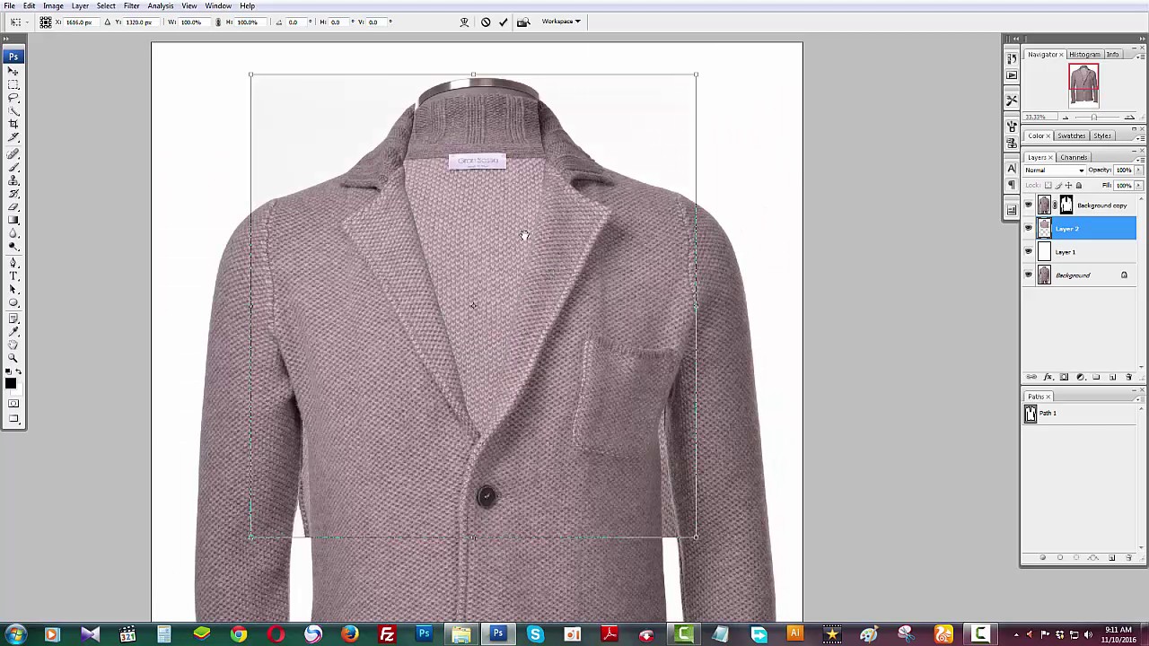Select the Dodge tool

point(13,246)
